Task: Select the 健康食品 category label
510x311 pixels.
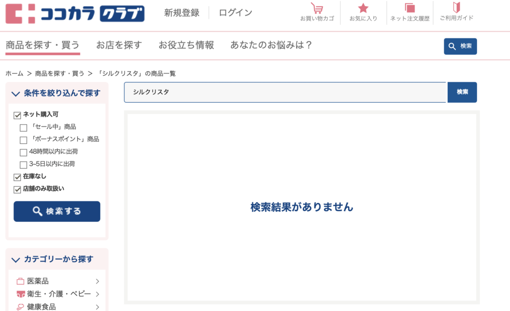Action: tap(41, 307)
